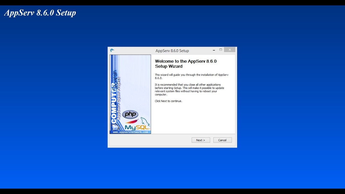Cancel the AppServ setup wizard
The width and height of the screenshot is (345, 194).
click(222, 140)
